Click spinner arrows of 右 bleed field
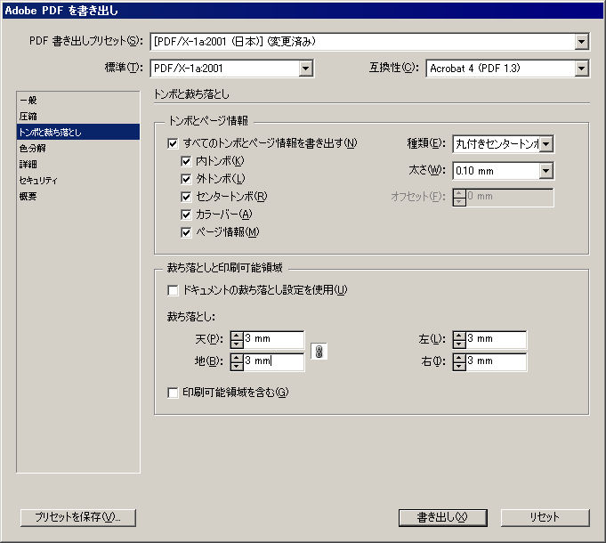 [x=458, y=361]
